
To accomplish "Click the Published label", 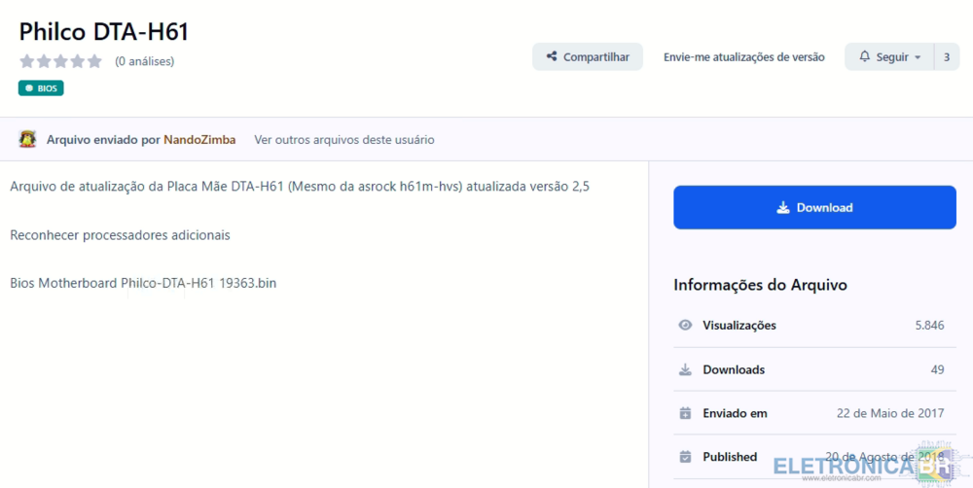I will (730, 456).
